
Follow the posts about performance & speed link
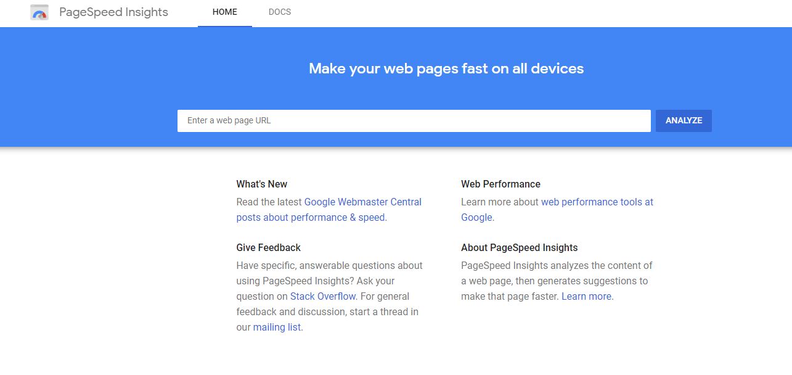coord(311,217)
